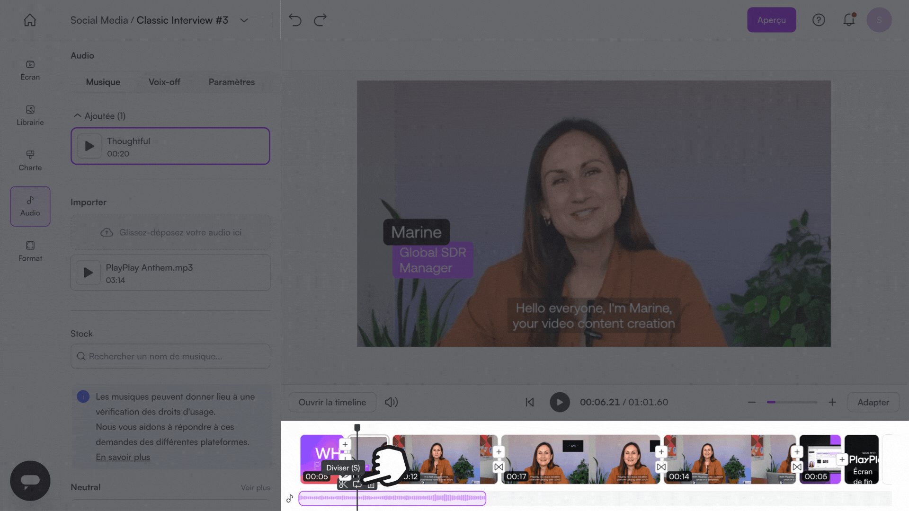Click the scissors split icon on timeline
This screenshot has height=511, width=909.
pyautogui.click(x=343, y=485)
